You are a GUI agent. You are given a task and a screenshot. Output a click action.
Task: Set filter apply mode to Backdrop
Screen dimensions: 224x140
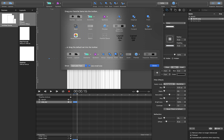click(x=180, y=84)
